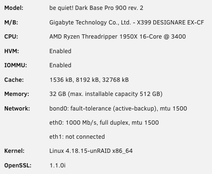Viewport: 212px width, 174px height.
Task: Click the HVM label
Action: click(x=12, y=51)
